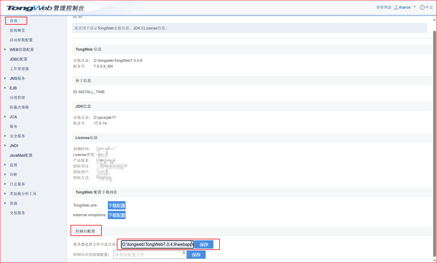
Task: Expand the 诊断 tree arrow
Action: [5, 174]
